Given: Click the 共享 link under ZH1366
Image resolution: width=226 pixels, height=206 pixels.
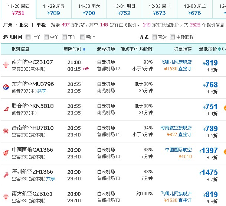Looking at the screenshot, I should point(50,179).
